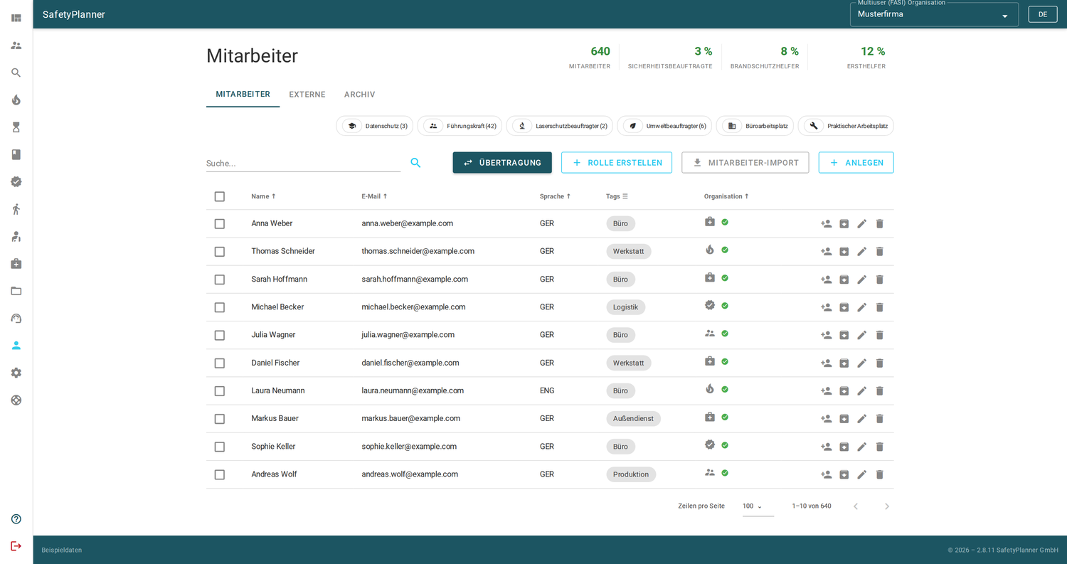Click the red logout icon
Image resolution: width=1067 pixels, height=564 pixels.
tap(16, 546)
